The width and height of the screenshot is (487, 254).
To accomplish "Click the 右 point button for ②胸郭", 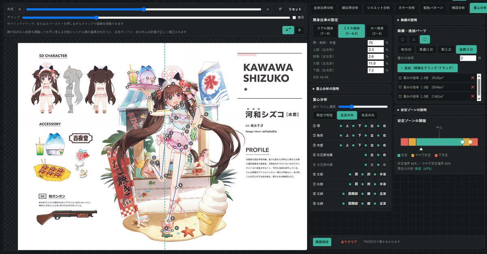I will coord(385,136).
